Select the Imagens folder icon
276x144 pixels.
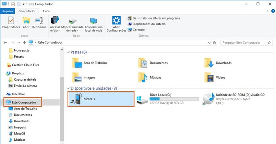click(77, 77)
